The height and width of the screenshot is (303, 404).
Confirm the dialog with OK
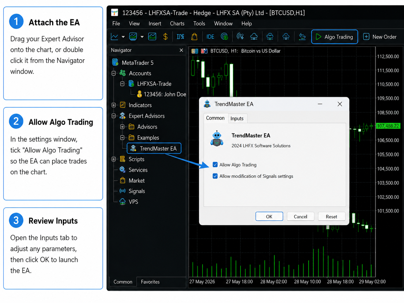269,217
